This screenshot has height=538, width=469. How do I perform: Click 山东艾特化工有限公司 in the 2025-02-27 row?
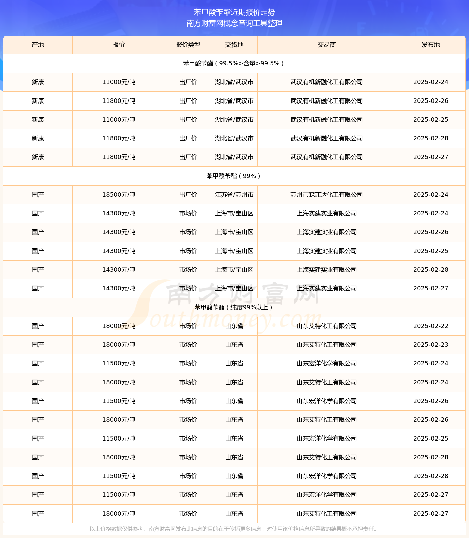327,514
